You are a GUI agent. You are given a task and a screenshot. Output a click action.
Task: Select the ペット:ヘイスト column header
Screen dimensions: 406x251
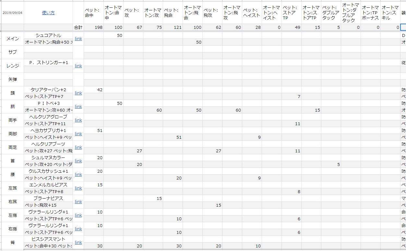click(252, 13)
